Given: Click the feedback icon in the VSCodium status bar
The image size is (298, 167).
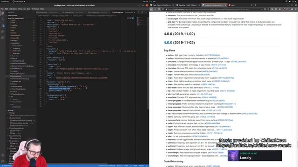Looking at the screenshot, I should click(147, 166).
